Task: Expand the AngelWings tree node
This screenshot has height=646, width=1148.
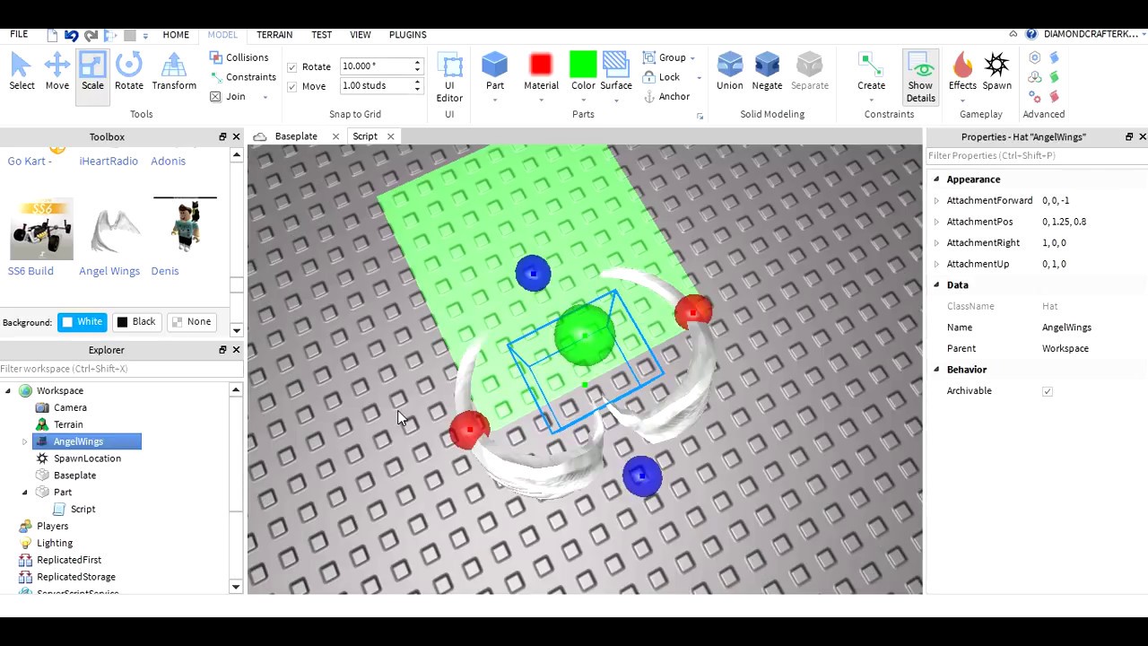Action: [24, 441]
